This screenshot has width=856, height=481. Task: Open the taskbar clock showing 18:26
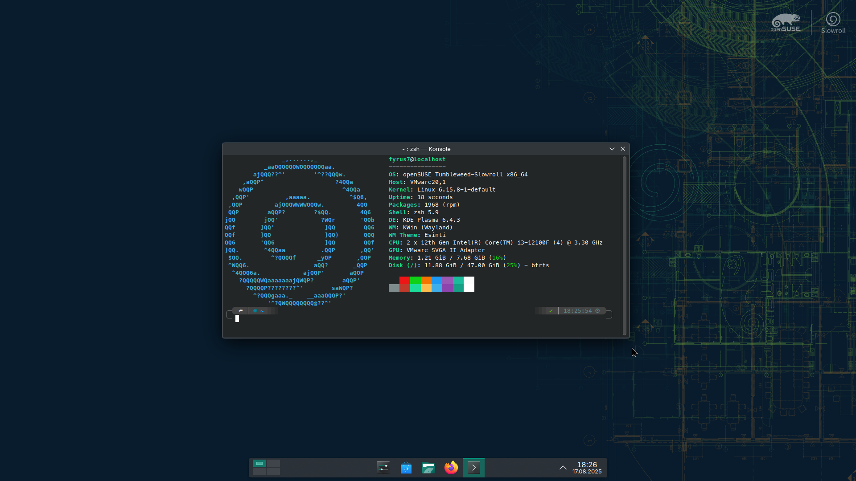tap(587, 468)
